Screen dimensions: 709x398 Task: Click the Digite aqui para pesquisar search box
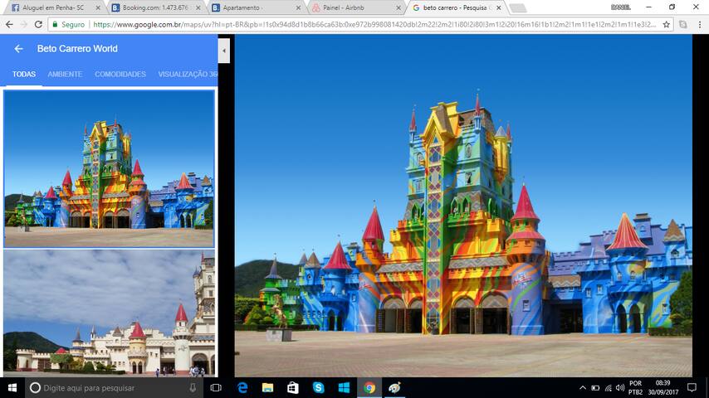pos(114,387)
